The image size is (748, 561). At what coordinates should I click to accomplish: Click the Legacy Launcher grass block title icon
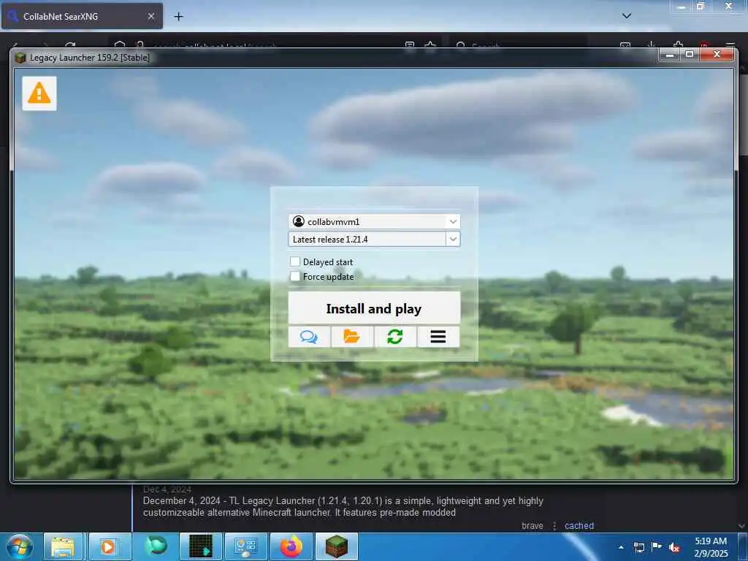click(20, 58)
